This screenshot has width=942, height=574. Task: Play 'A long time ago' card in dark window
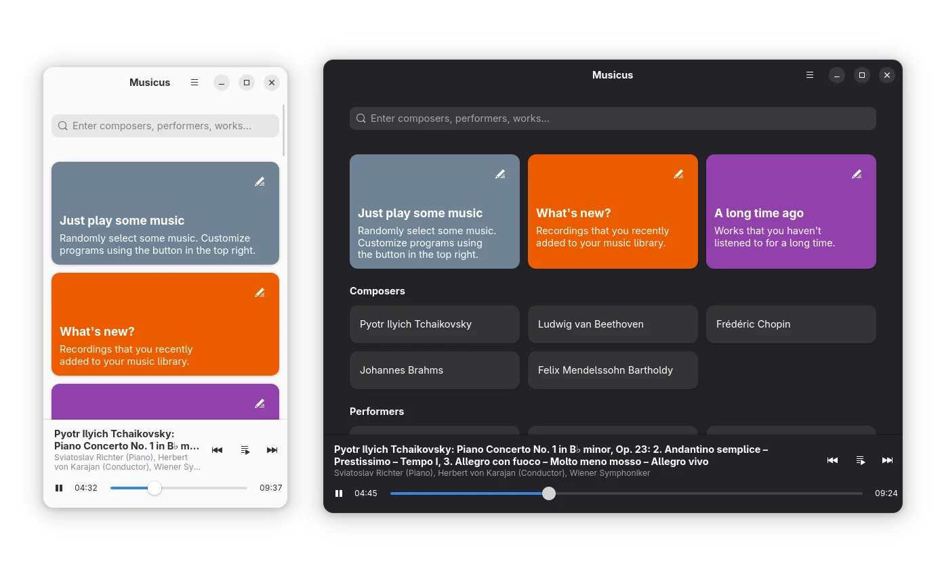[791, 212]
